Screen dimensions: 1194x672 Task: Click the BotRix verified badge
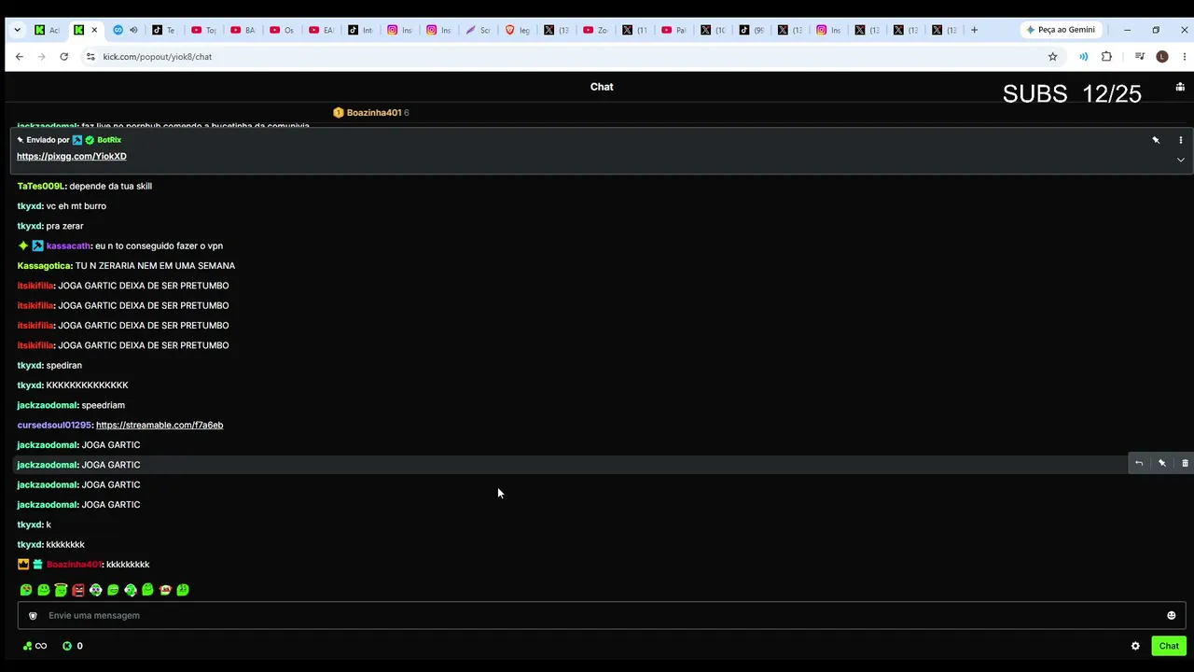90,140
